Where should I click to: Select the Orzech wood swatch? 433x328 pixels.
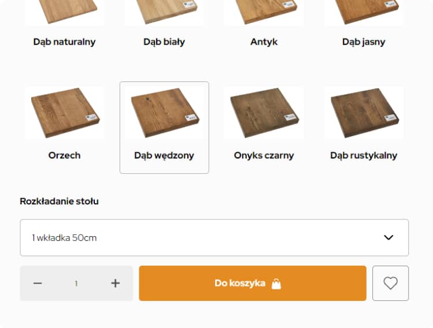(64, 113)
